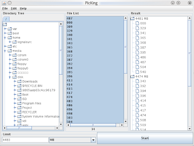Select file 372 in File List
Image resolution: width=194 pixels, height=146 pixels.
point(95,56)
